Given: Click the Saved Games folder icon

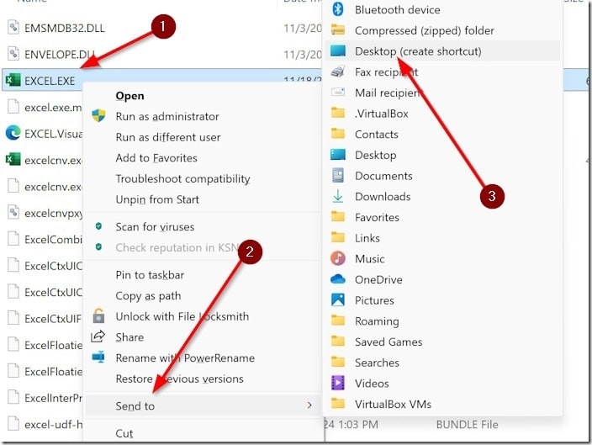Looking at the screenshot, I should pyautogui.click(x=338, y=342).
